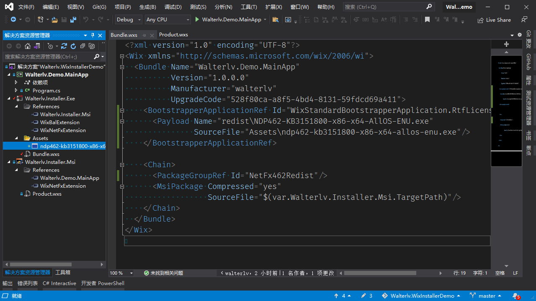Click the search magnifier in title bar
This screenshot has height=301, width=536.
[x=429, y=7]
